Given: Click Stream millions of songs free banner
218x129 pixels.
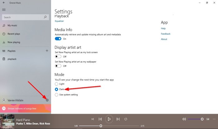Looking at the screenshot, I should (x=26, y=108).
